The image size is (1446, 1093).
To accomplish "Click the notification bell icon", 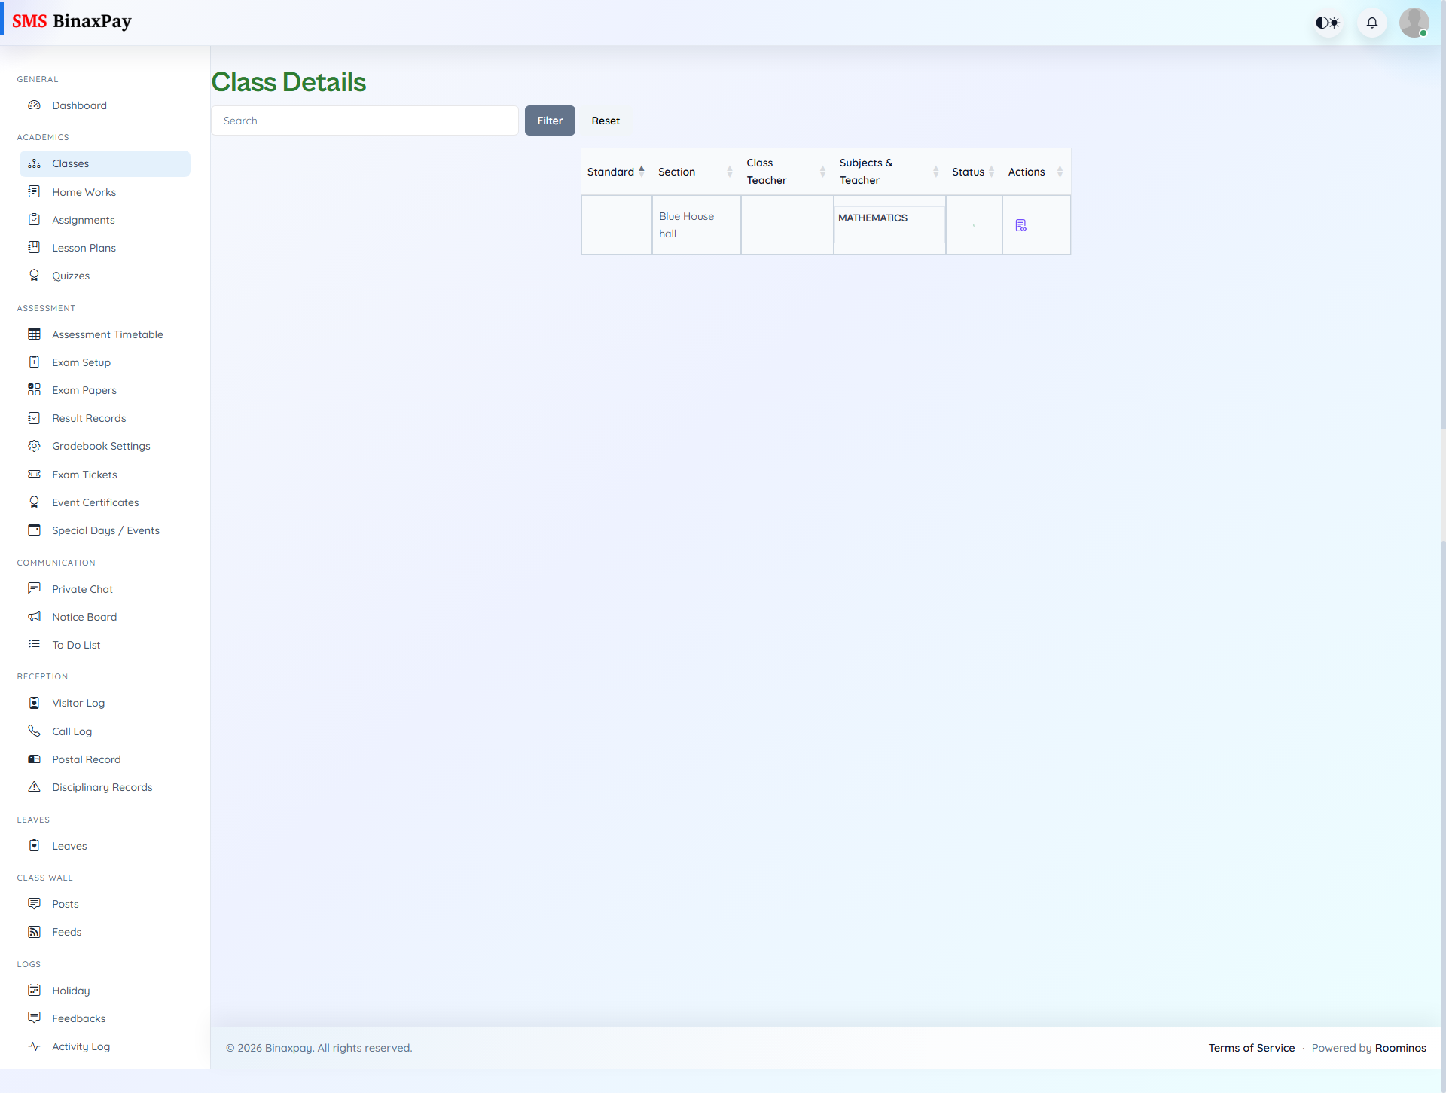I will tap(1371, 22).
